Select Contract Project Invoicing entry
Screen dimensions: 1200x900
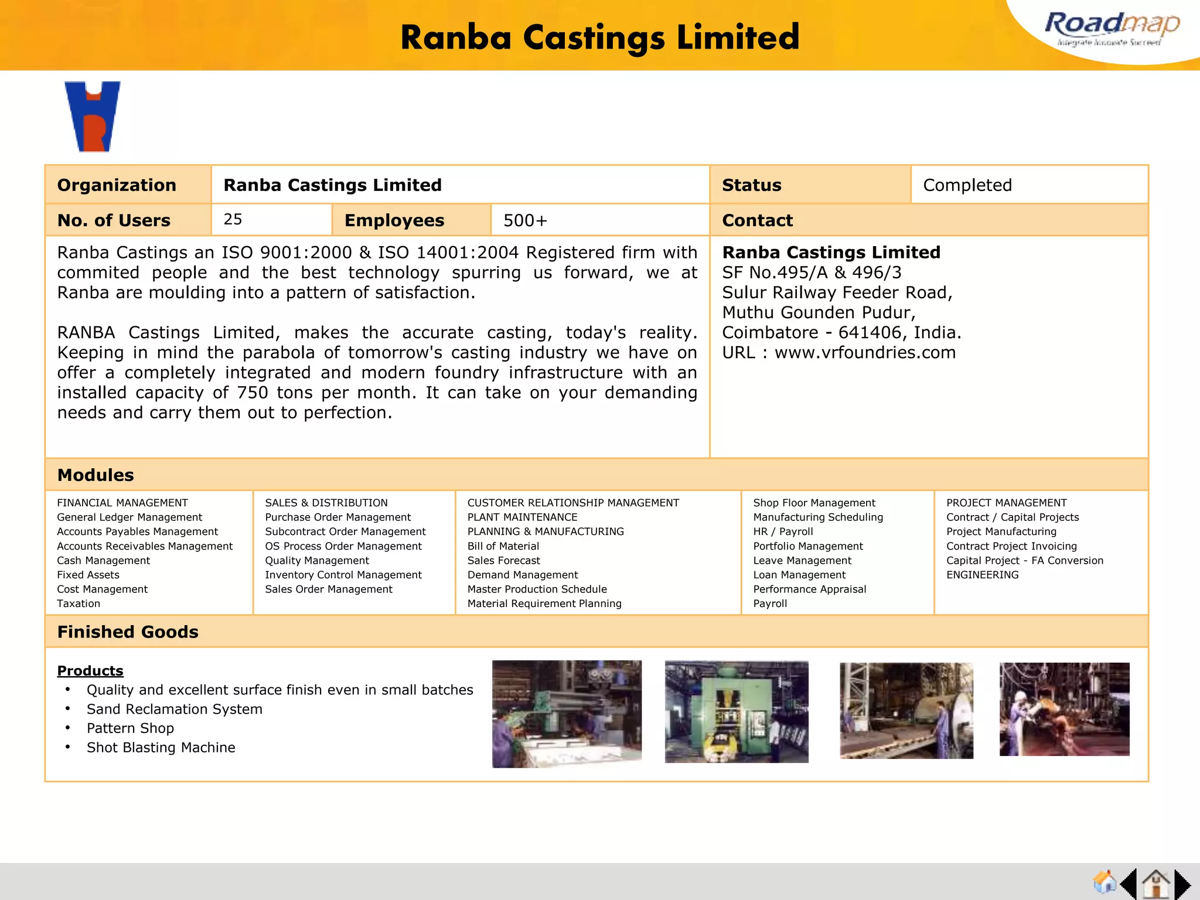coord(1011,546)
